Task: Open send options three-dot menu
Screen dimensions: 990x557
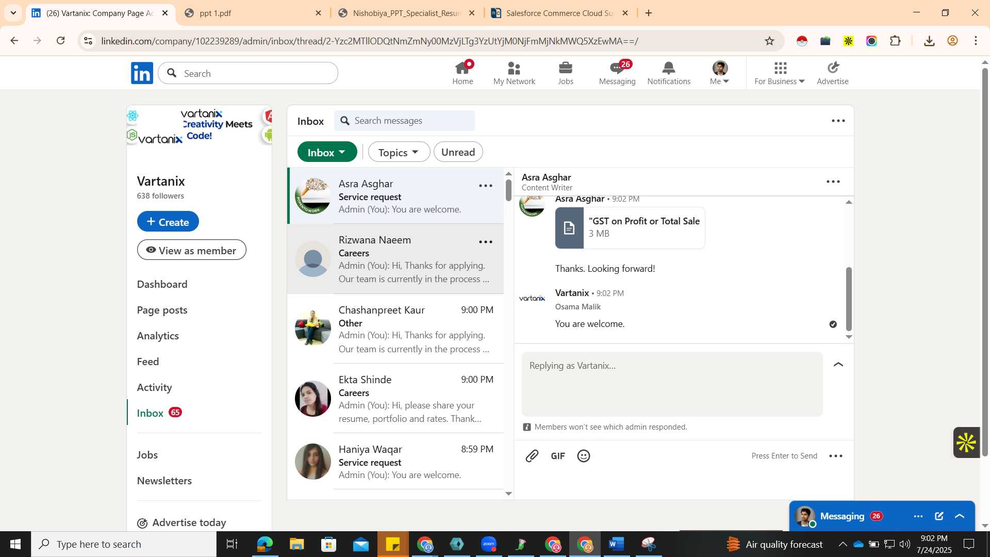Action: tap(836, 456)
